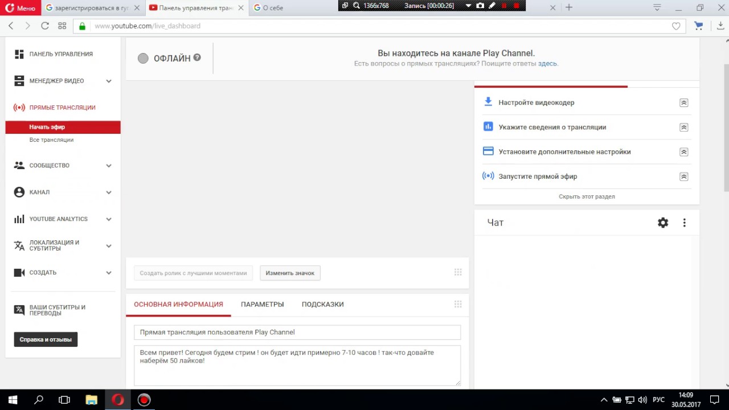The image size is (729, 410).
Task: Click Скрыть этот раздел link
Action: point(587,196)
